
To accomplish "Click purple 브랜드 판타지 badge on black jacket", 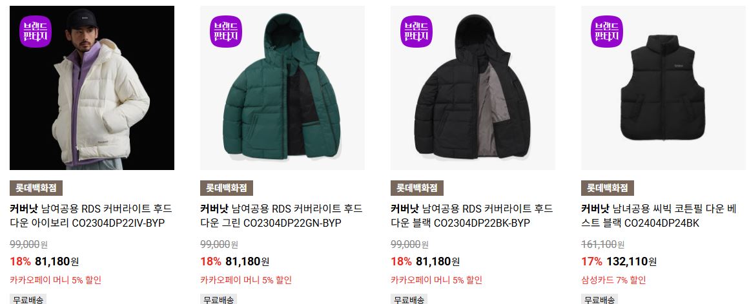I will (x=416, y=32).
